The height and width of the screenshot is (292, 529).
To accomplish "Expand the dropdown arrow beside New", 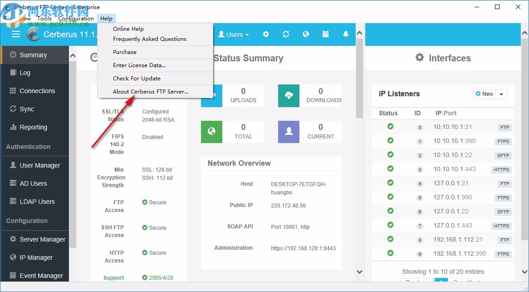I will [x=501, y=94].
